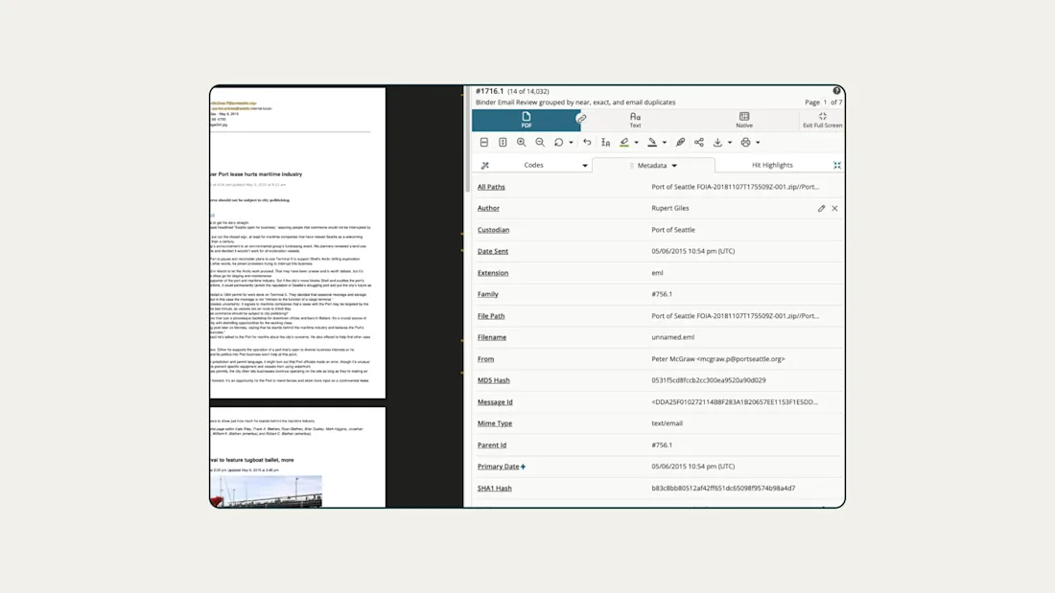The height and width of the screenshot is (593, 1055).
Task: Click the undo arrow icon
Action: click(587, 143)
